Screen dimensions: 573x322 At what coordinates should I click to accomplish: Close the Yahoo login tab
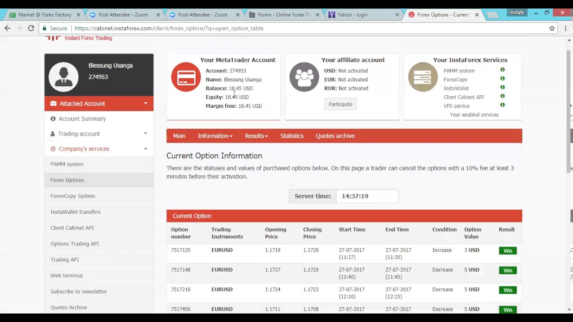397,15
